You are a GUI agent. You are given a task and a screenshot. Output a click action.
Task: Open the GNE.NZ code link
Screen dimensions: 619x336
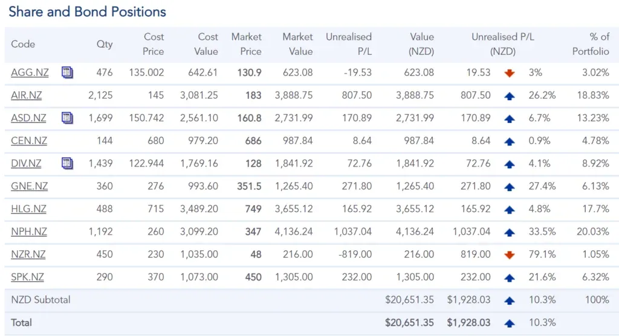pos(29,186)
